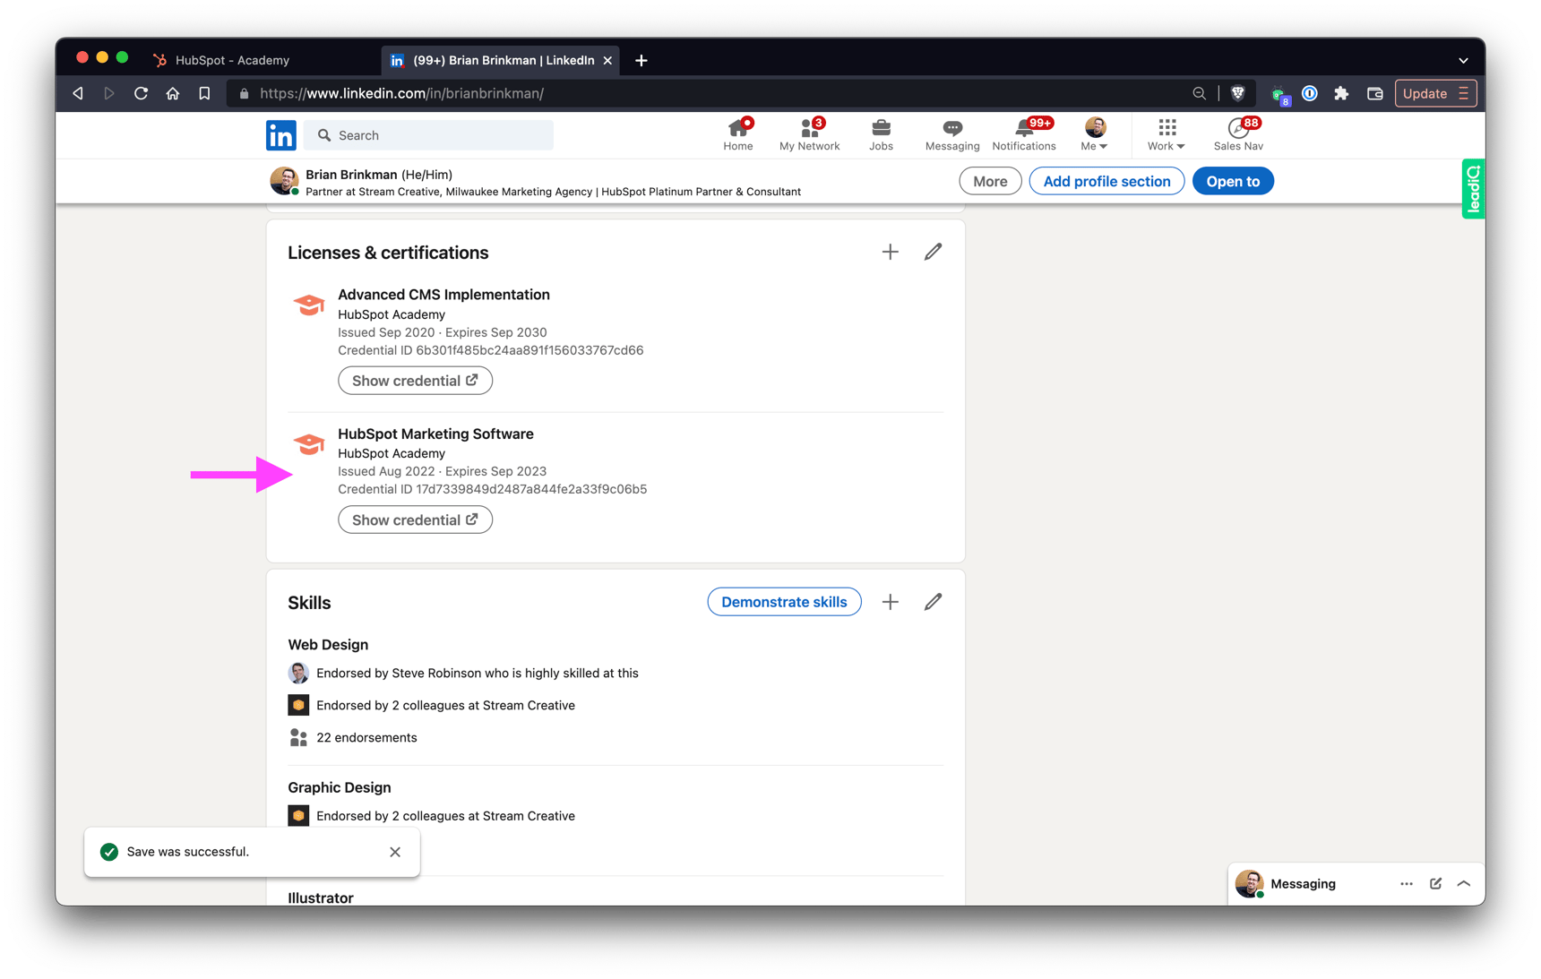The height and width of the screenshot is (979, 1541).
Task: Collapse the Messaging panel with its chevron
Action: click(x=1463, y=884)
